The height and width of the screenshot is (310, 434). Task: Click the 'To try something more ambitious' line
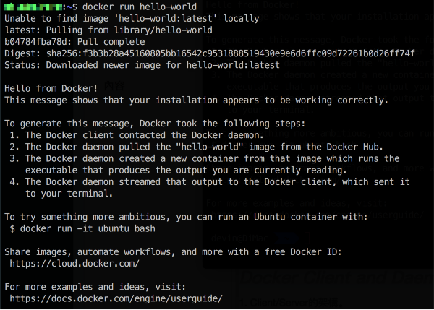pos(186,217)
